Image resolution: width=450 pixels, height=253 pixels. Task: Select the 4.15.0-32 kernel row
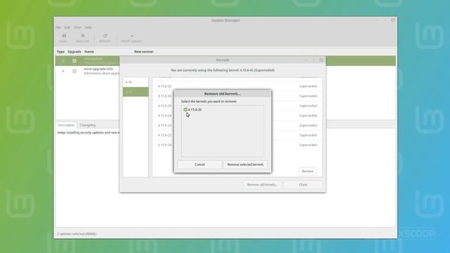(237, 86)
